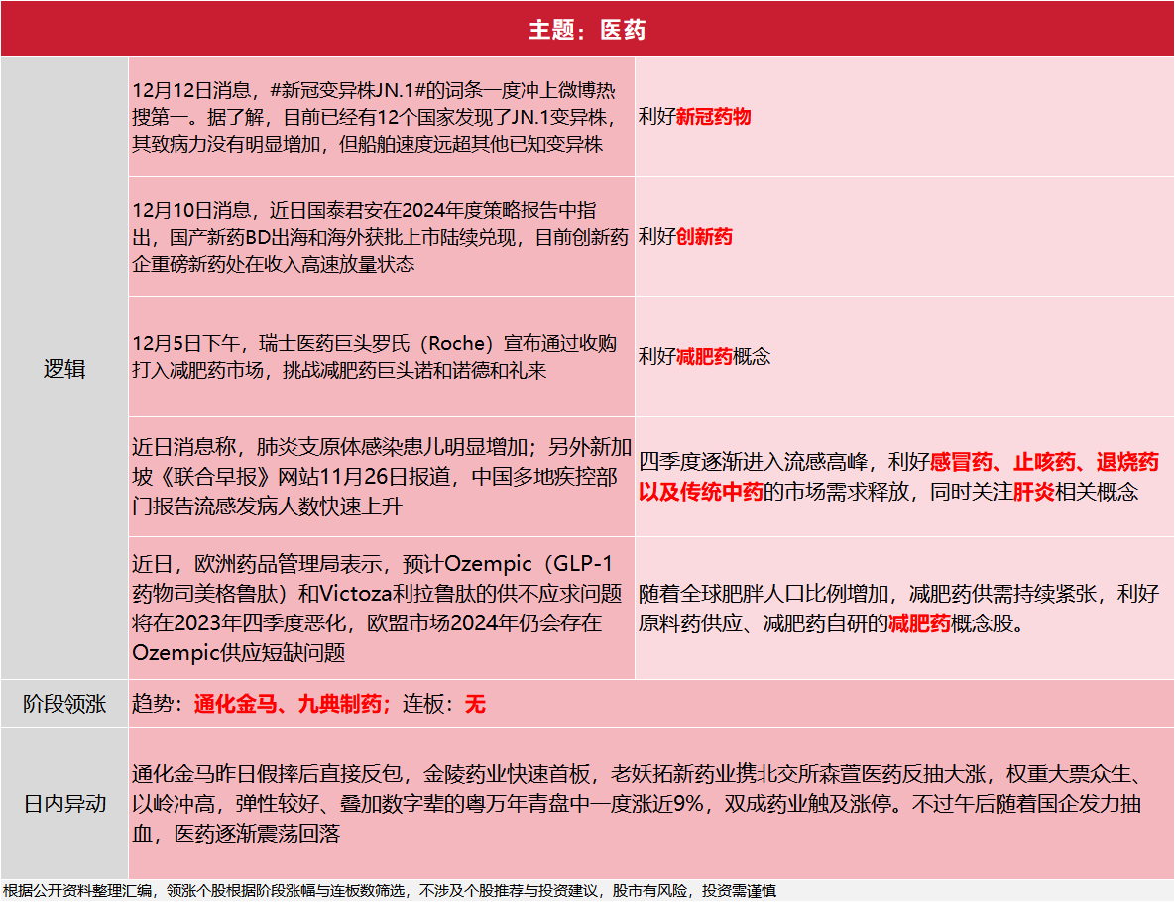Click the red "感冒药、止咳药、退烧药" text
The width and height of the screenshot is (1175, 902).
point(1045,462)
